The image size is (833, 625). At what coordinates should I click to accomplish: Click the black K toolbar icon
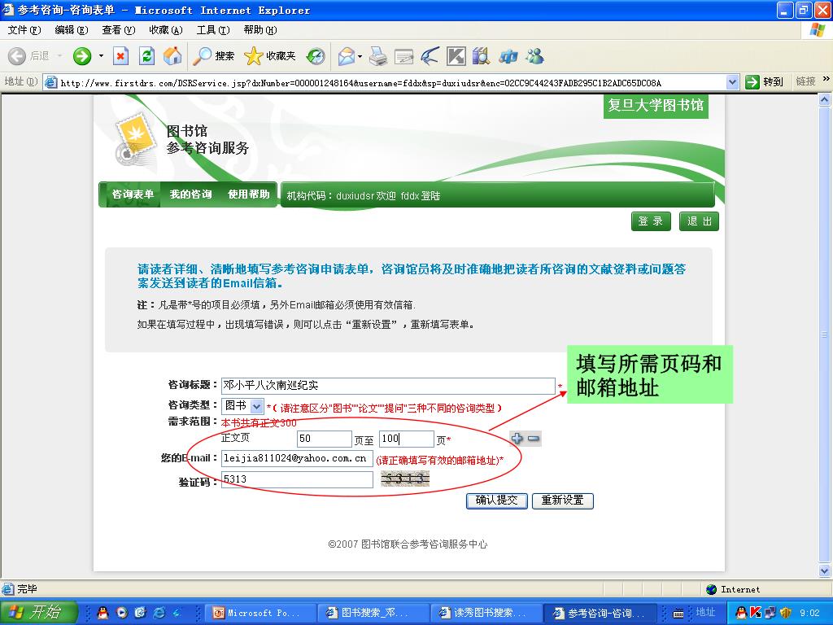pyautogui.click(x=456, y=56)
